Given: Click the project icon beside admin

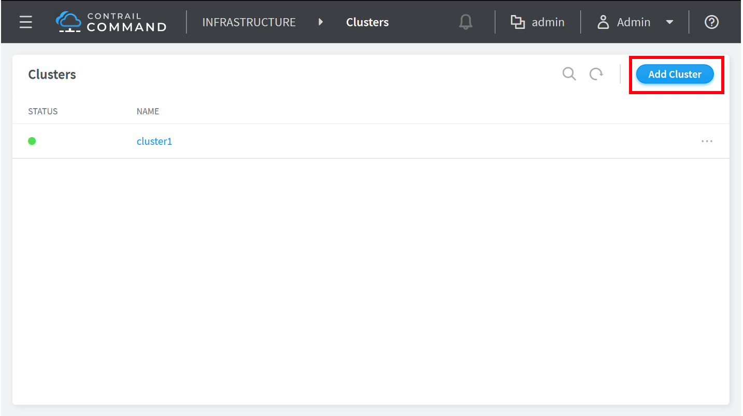Looking at the screenshot, I should coord(518,22).
